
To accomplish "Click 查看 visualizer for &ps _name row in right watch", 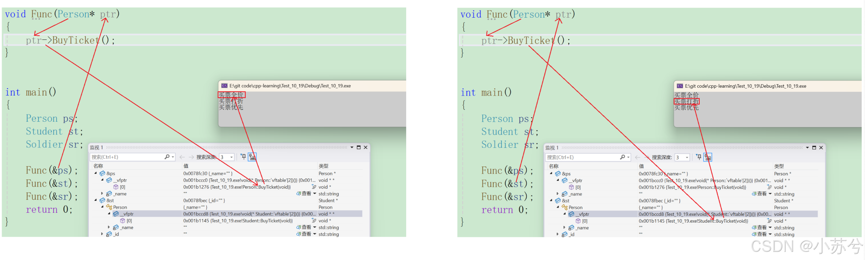I will (x=759, y=194).
